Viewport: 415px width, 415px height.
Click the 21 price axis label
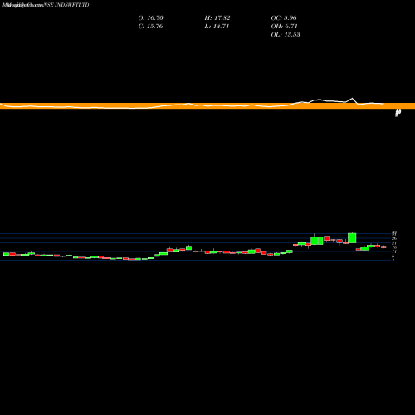(x=394, y=243)
